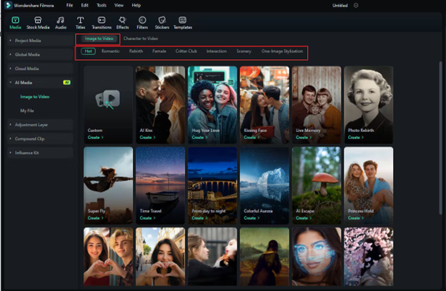Select the Romantic category filter
Image resolution: width=446 pixels, height=291 pixels.
[x=110, y=51]
